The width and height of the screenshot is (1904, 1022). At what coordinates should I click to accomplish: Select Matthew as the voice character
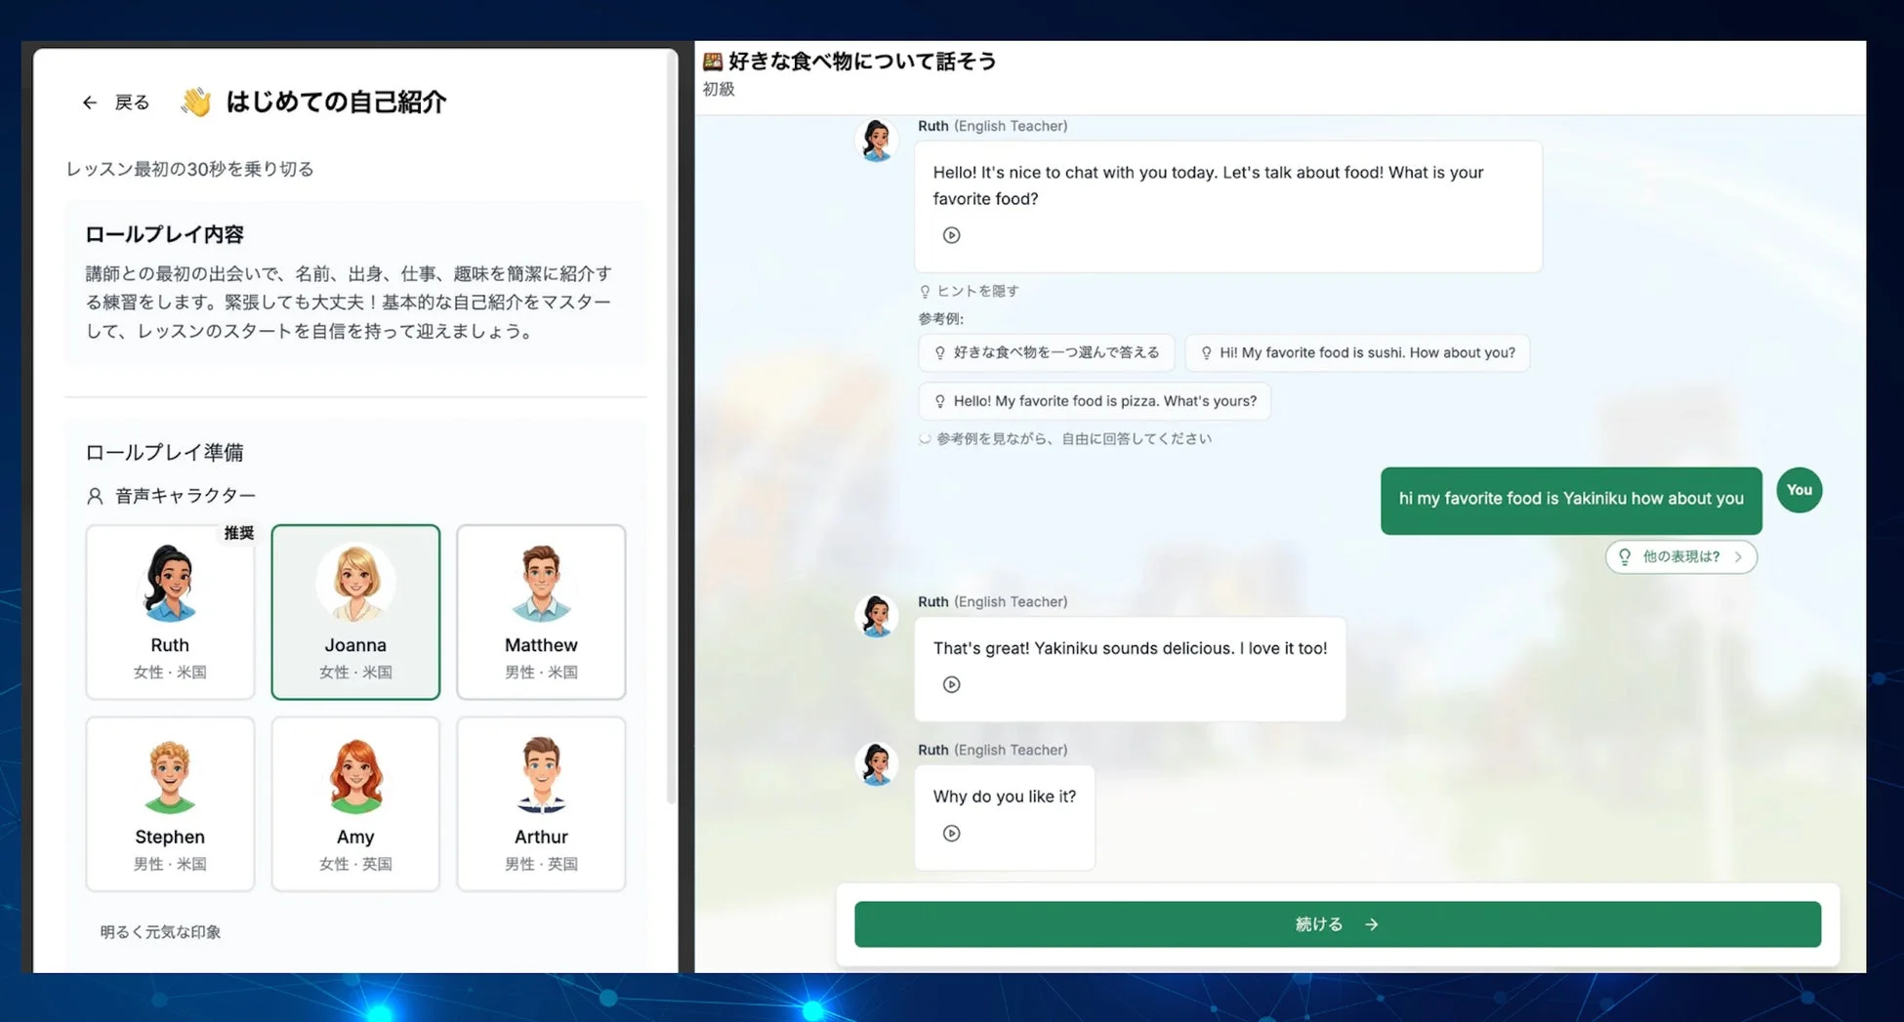pos(540,612)
